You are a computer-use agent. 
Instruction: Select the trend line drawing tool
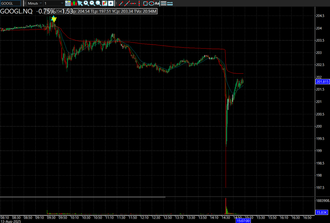click(121, 3)
